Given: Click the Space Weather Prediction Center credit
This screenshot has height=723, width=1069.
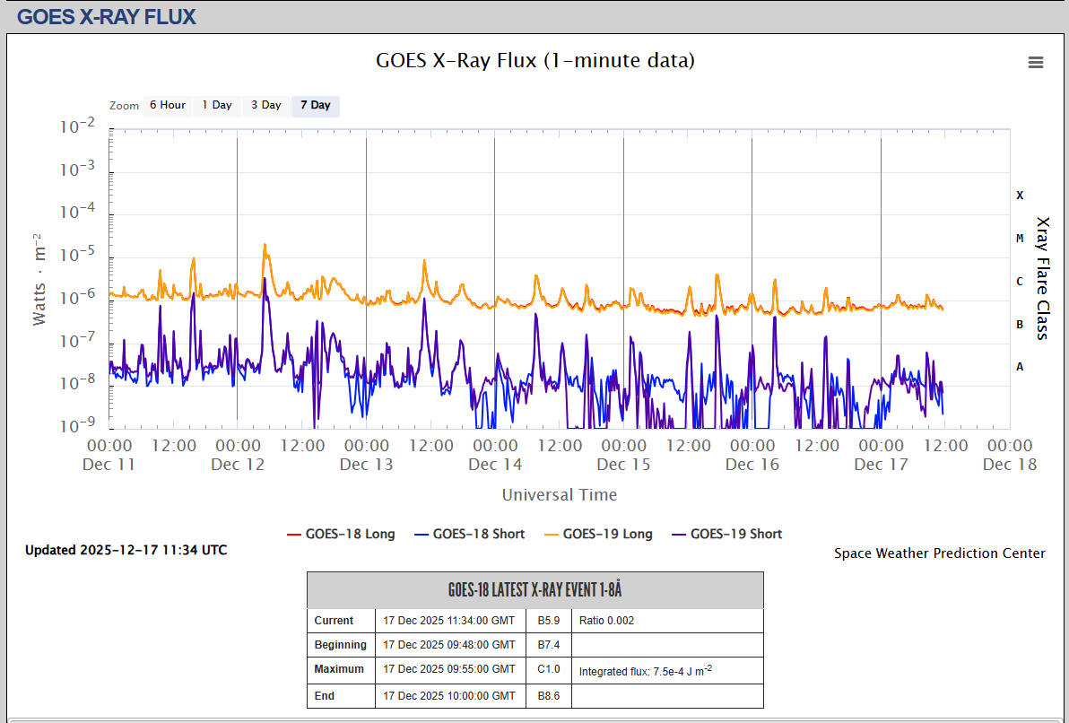Looking at the screenshot, I should click(x=939, y=553).
